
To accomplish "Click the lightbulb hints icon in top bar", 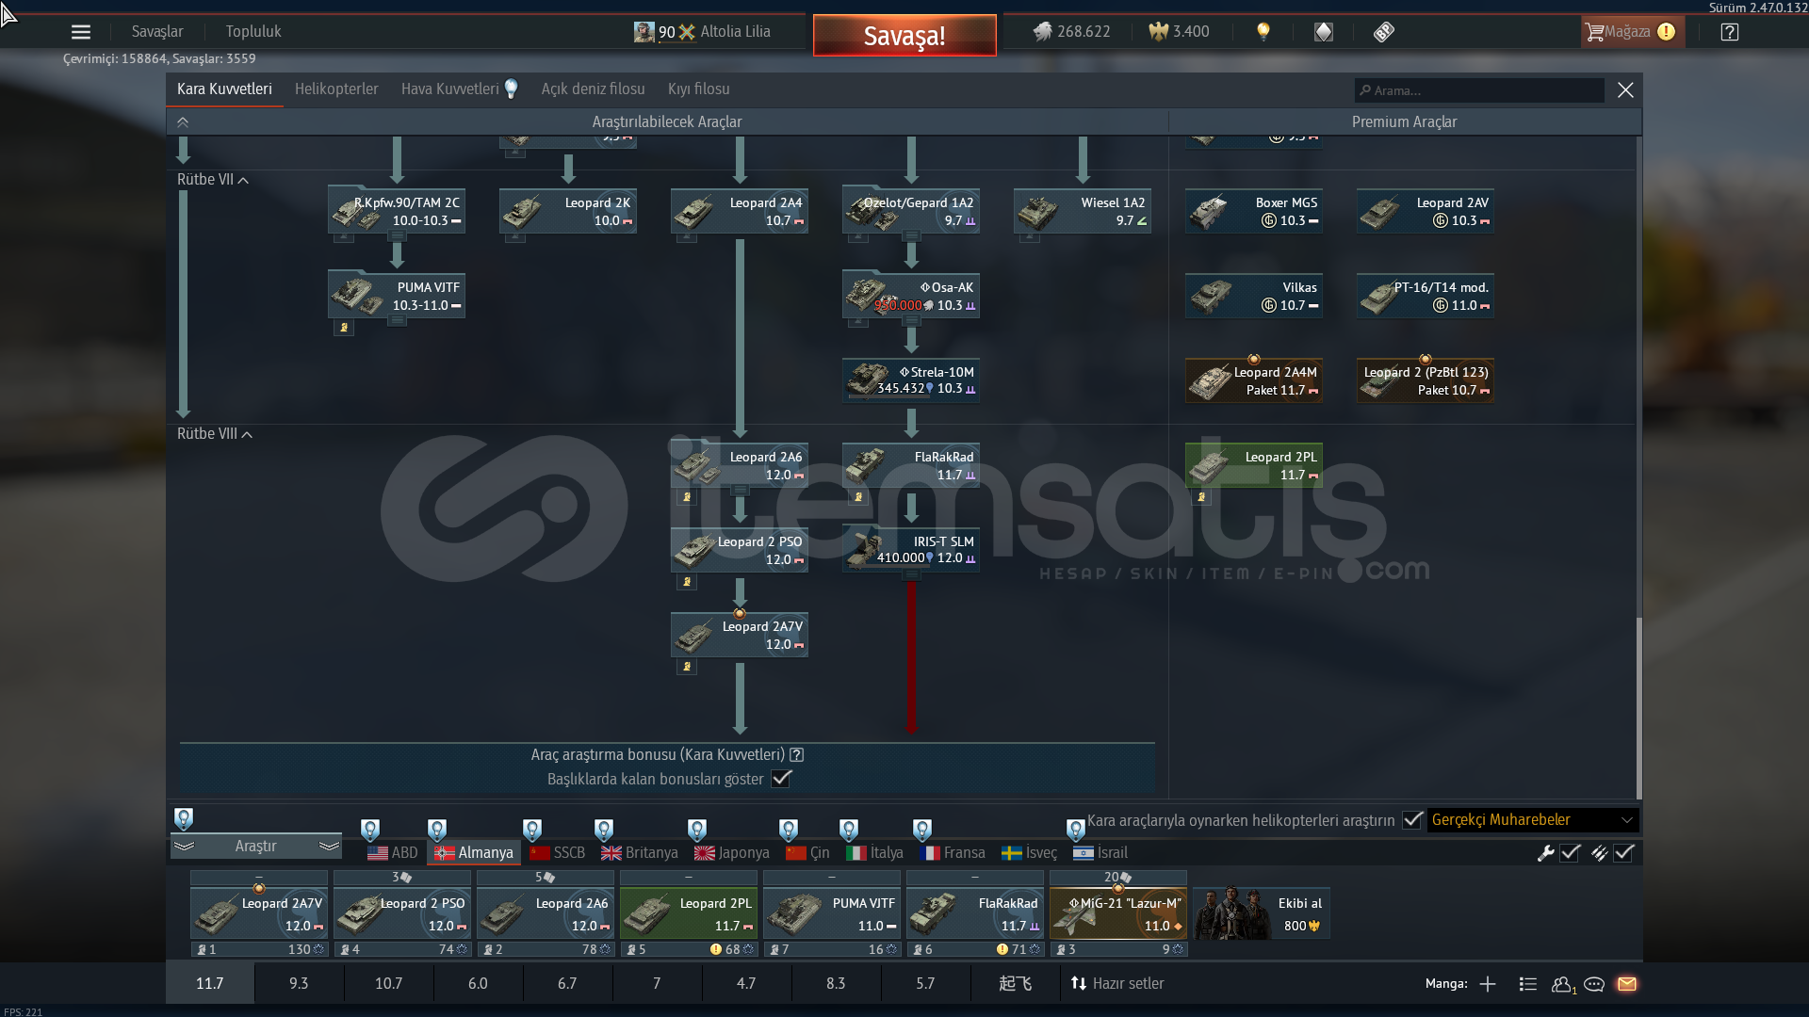I will click(1263, 32).
